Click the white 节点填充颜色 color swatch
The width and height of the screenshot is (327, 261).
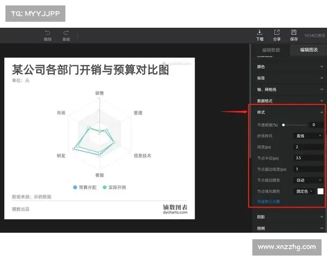pos(320,191)
